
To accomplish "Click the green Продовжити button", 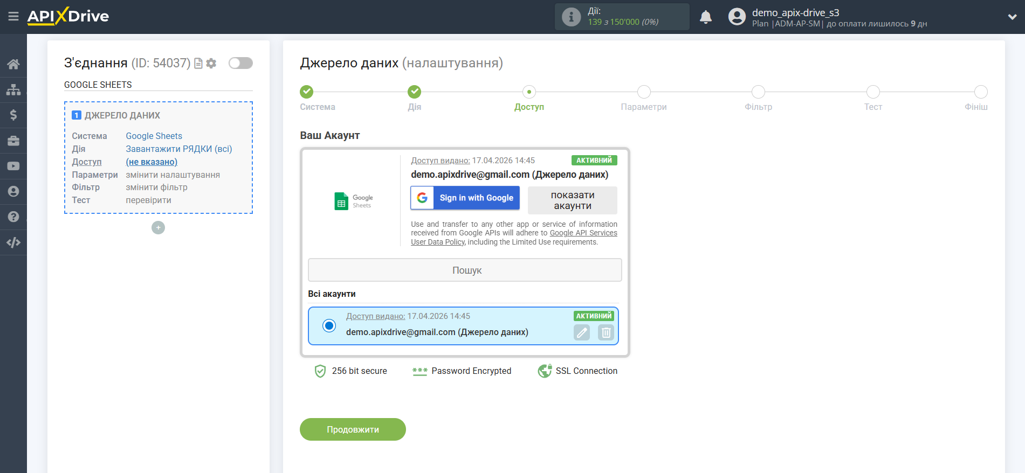I will [x=353, y=429].
